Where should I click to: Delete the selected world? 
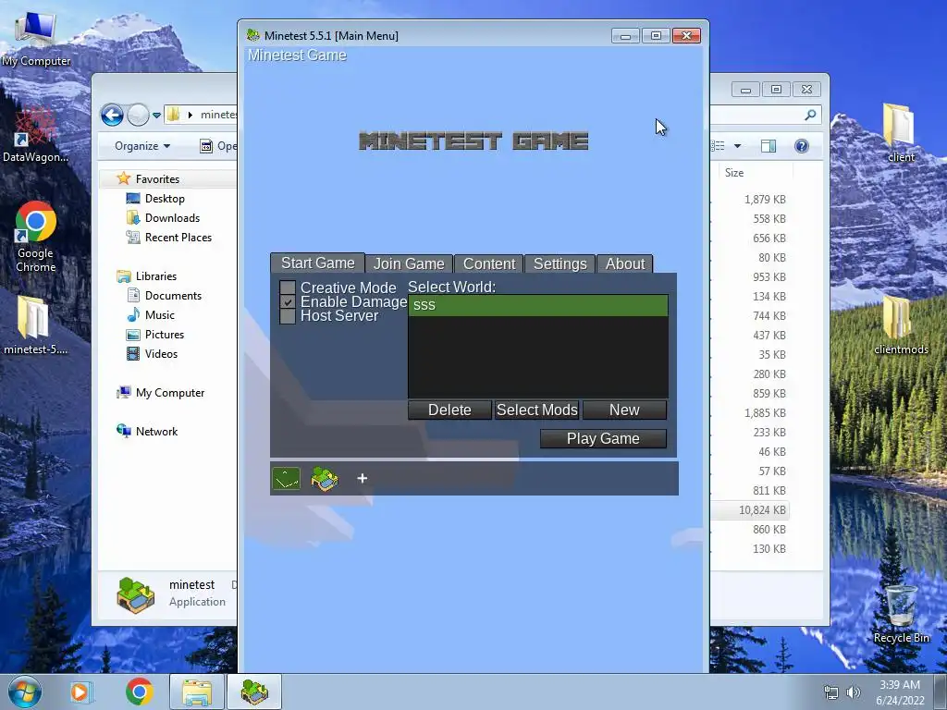click(x=450, y=410)
